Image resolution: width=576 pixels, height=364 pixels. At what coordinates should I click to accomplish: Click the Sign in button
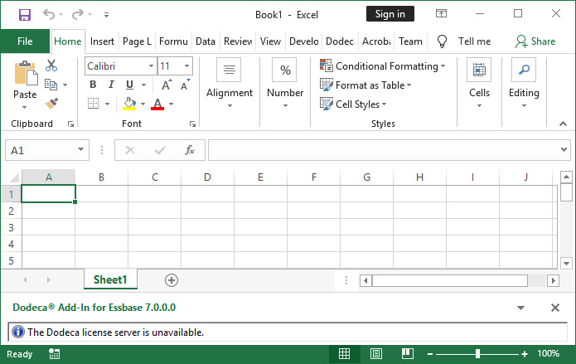pos(390,14)
